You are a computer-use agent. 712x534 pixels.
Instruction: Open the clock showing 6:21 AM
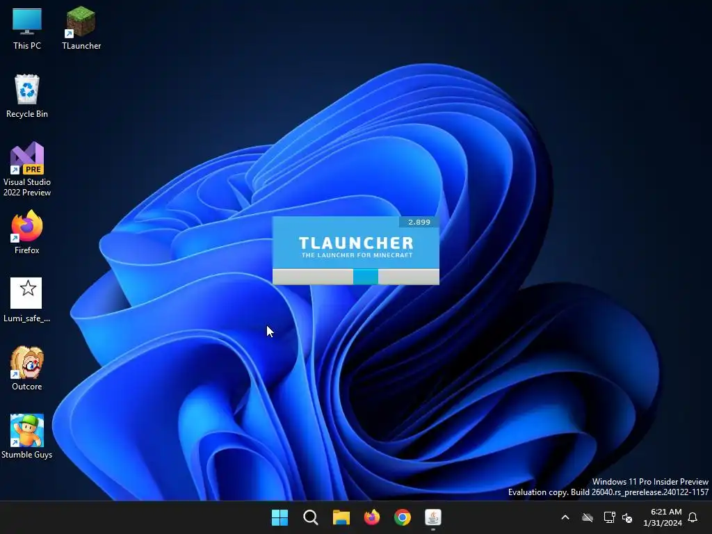point(663,517)
